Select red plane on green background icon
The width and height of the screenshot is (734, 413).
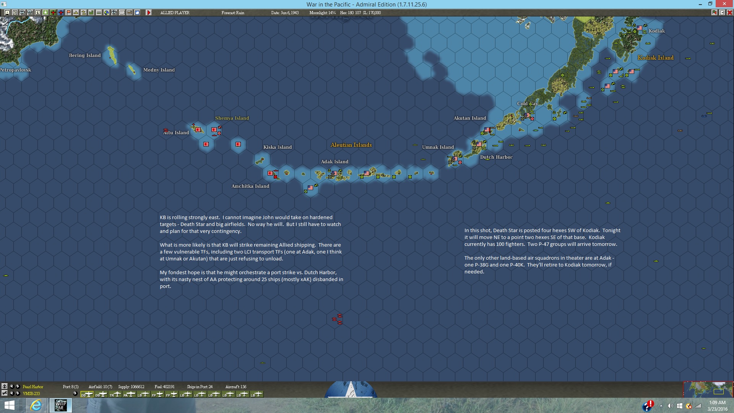point(53,13)
